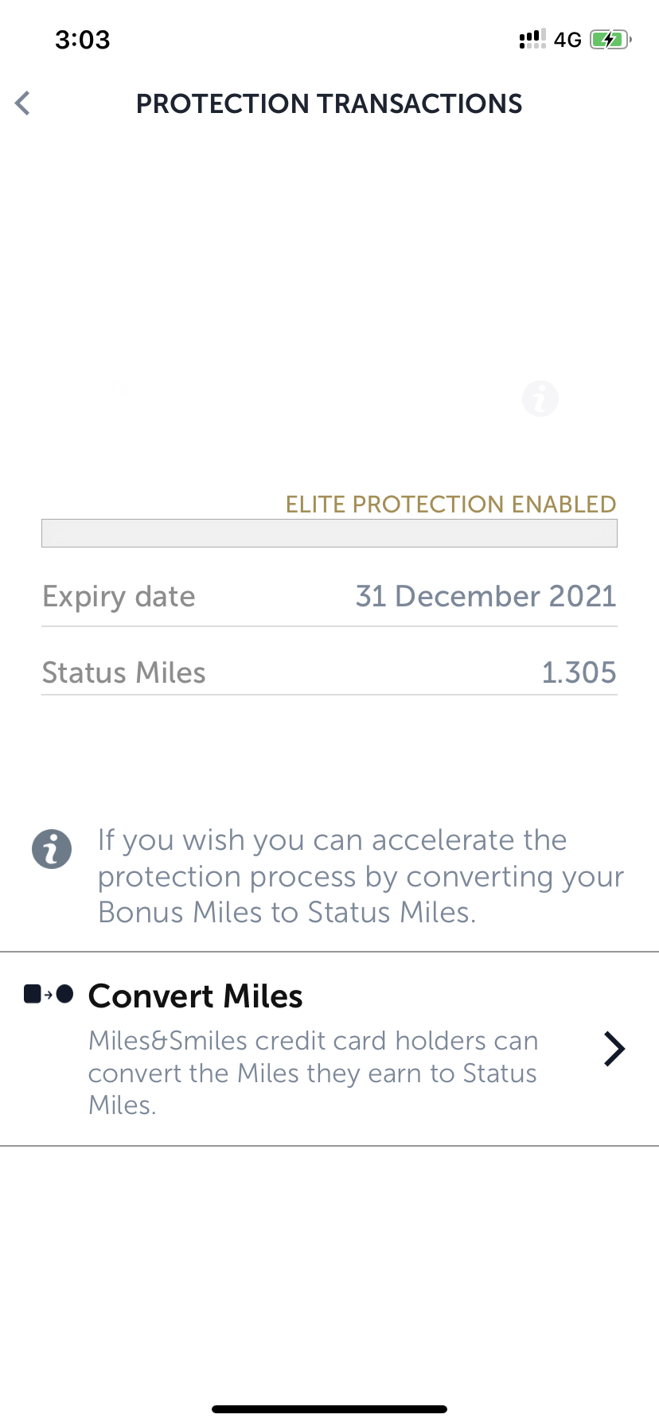Tap the 4G network indicator
659x1426 pixels.
click(x=567, y=40)
